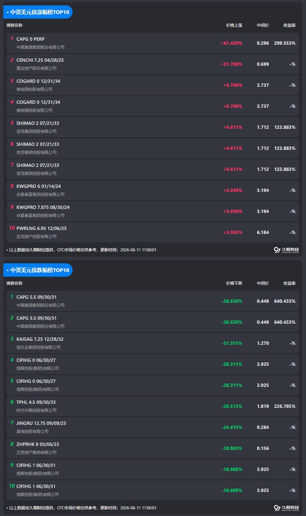Click the 226.785% yield value
This screenshot has width=306, height=516.
[285, 406]
